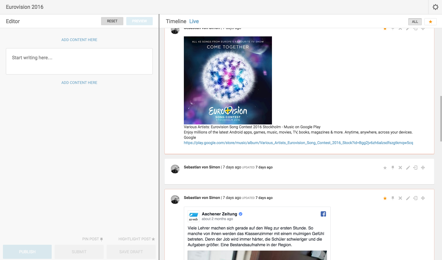Remove highlight star on Aachener Zeitung post
442x260 pixels.
(x=385, y=198)
